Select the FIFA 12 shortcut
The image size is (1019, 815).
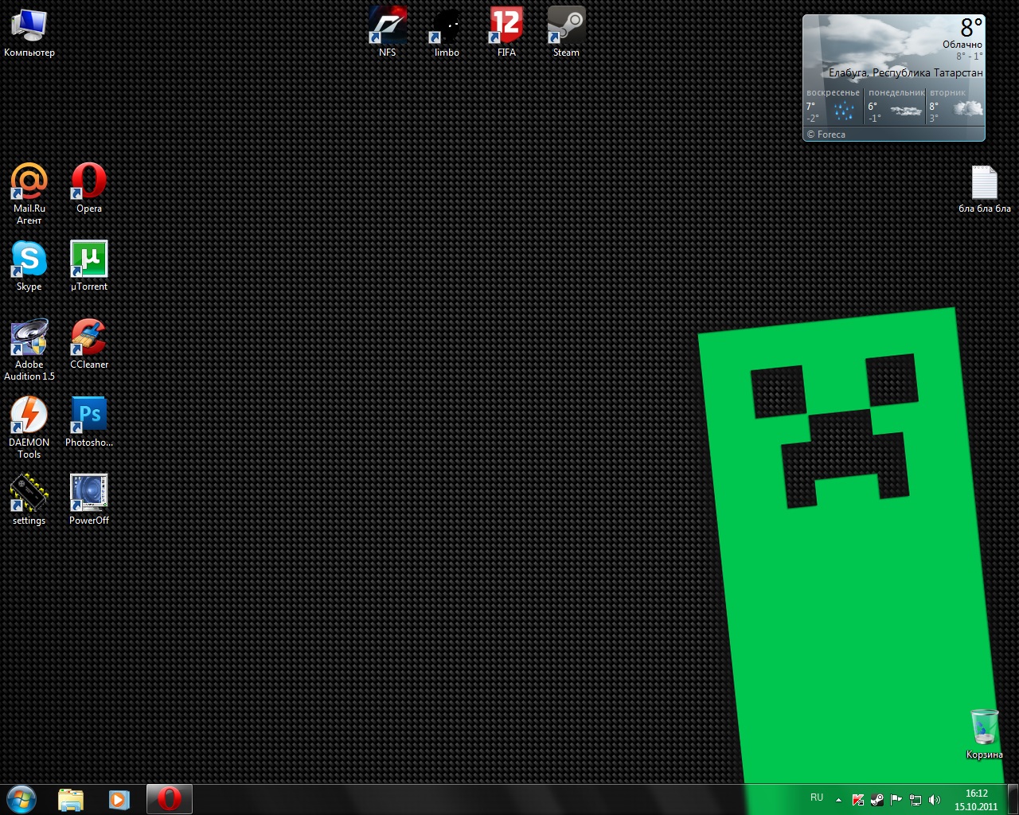click(x=506, y=33)
